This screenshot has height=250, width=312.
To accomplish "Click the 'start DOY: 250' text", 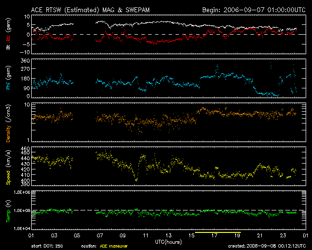I will point(47,246).
